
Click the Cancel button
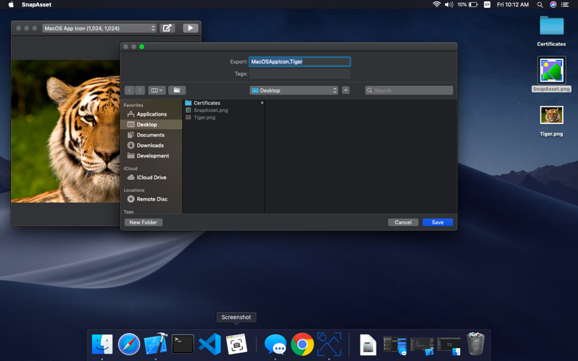[x=403, y=222]
